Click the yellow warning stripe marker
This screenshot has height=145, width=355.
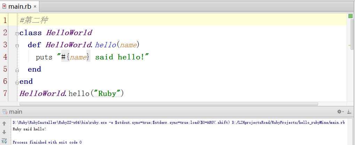pyautogui.click(x=349, y=46)
